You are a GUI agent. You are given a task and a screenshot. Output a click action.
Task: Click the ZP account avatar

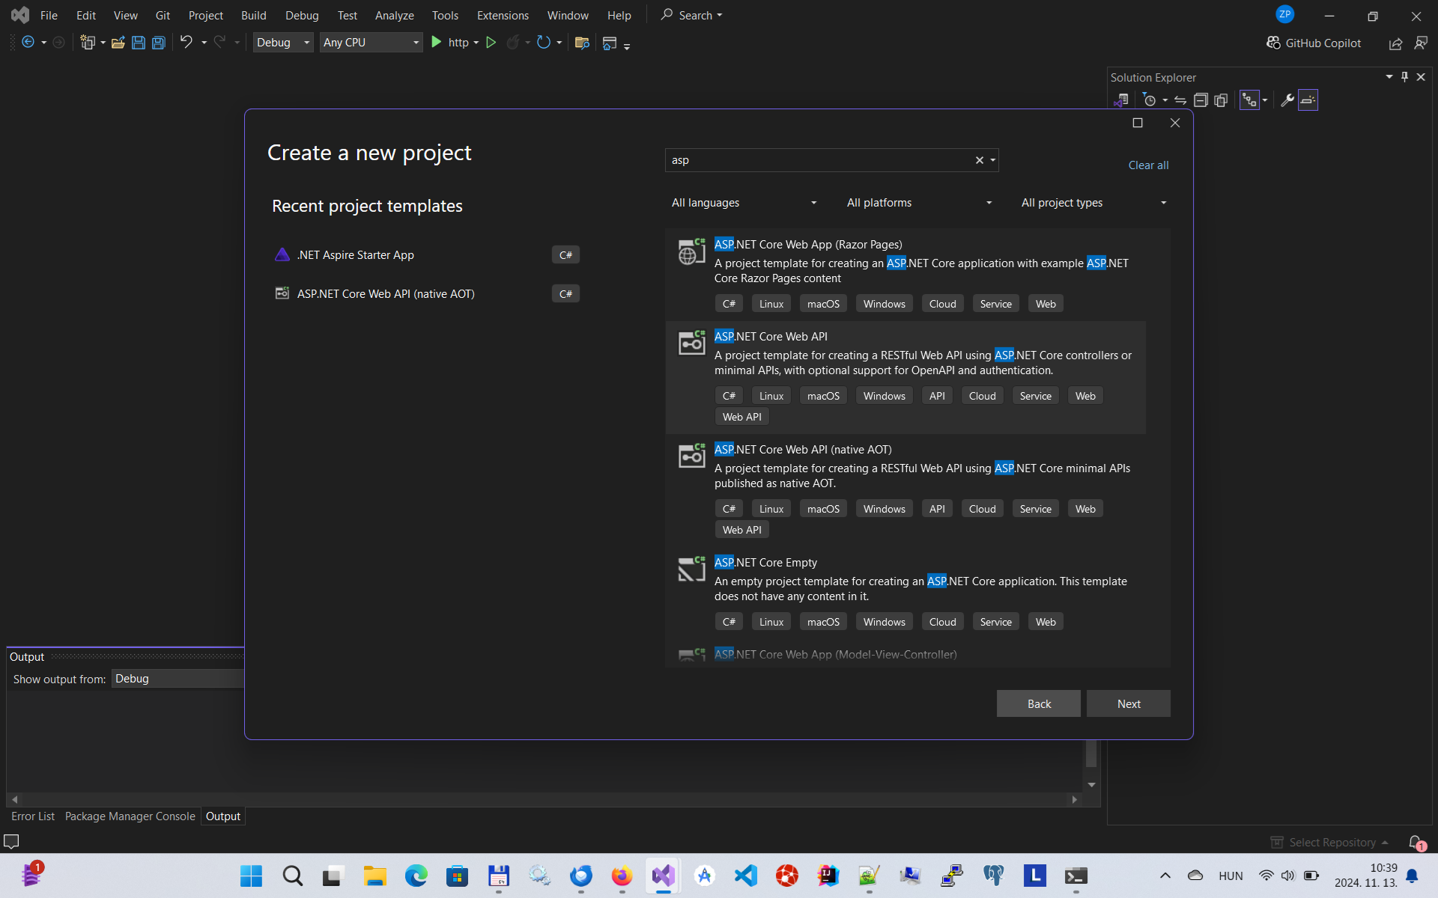(x=1284, y=14)
